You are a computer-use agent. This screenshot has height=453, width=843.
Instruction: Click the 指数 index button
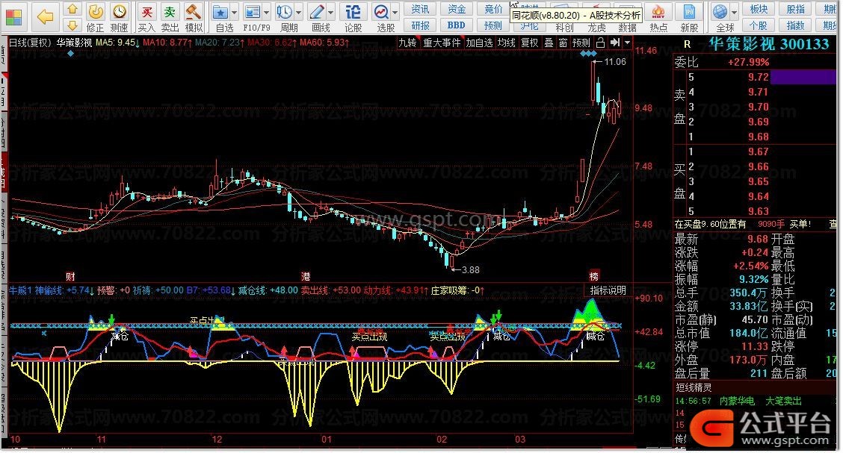tap(795, 25)
